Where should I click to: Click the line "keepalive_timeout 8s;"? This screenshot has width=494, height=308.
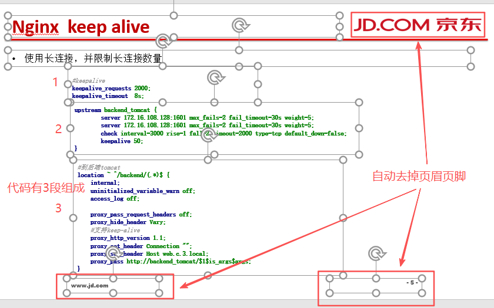[x=108, y=96]
